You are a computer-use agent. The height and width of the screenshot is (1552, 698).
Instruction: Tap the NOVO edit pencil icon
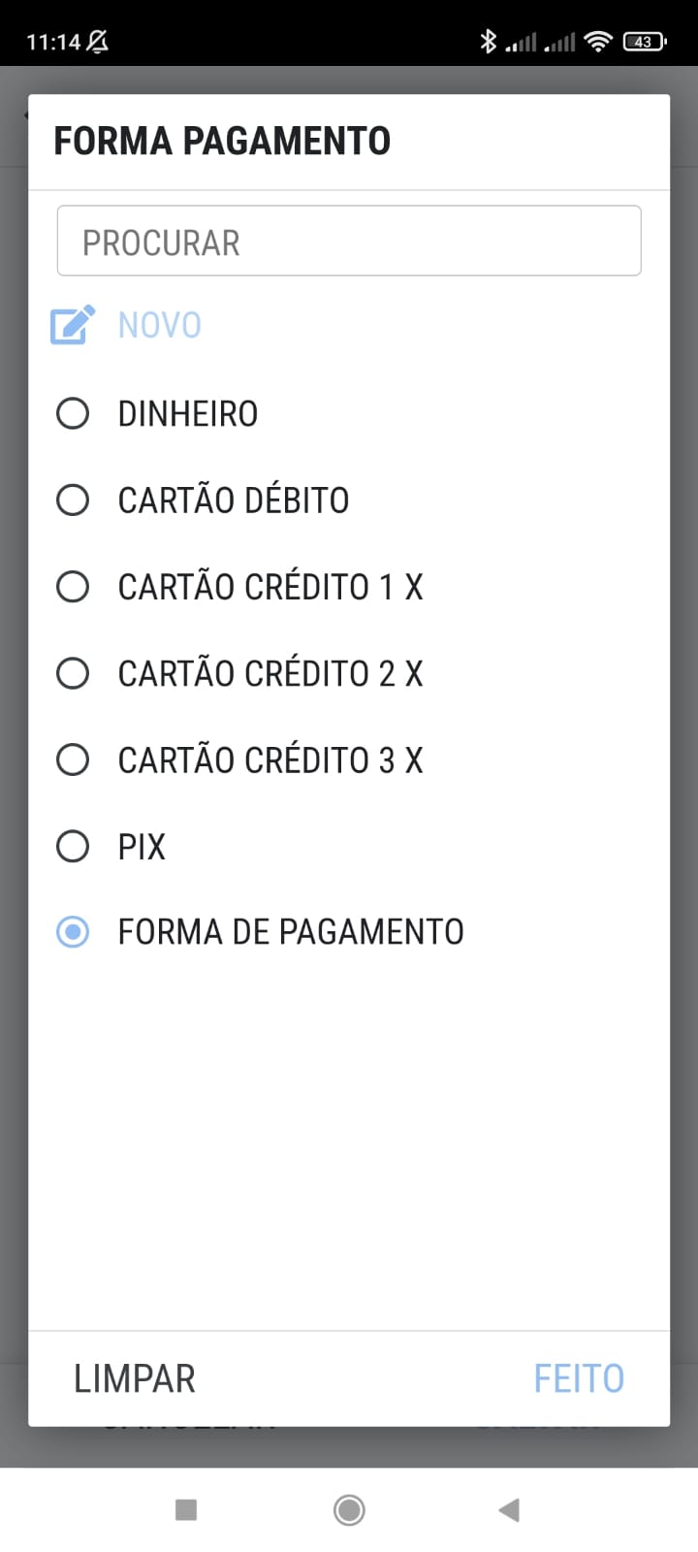pyautogui.click(x=73, y=325)
